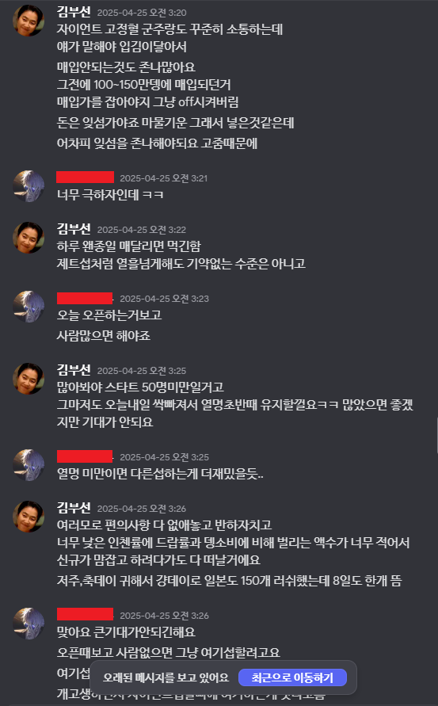Image resolution: width=438 pixels, height=706 pixels.
Task: Click the redacted username at 3:23 message
Action: (85, 298)
